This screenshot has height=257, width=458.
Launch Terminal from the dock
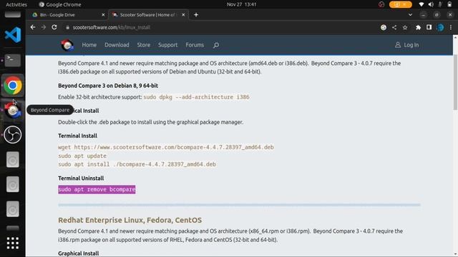pyautogui.click(x=13, y=60)
